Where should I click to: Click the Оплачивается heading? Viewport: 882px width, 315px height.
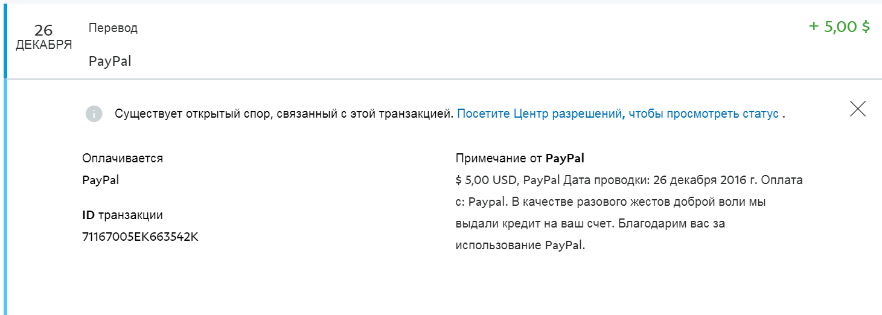click(123, 159)
